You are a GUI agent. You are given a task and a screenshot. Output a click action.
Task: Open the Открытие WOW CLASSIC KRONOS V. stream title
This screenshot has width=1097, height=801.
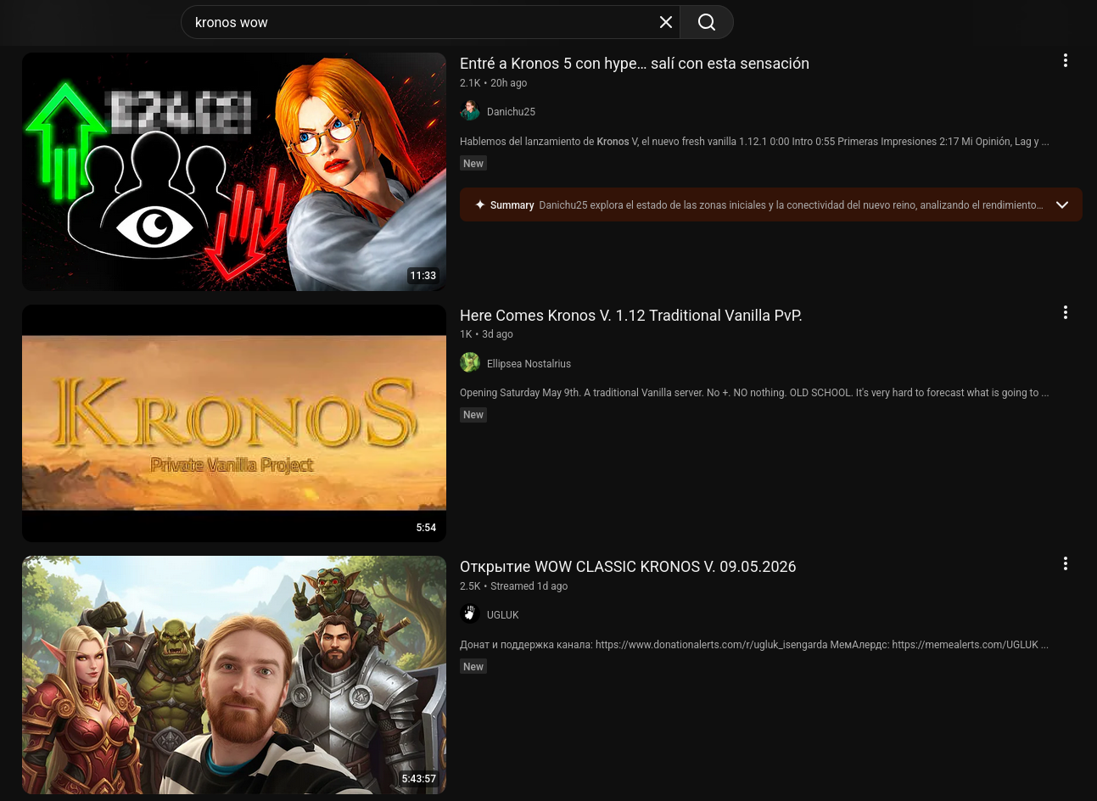[628, 567]
